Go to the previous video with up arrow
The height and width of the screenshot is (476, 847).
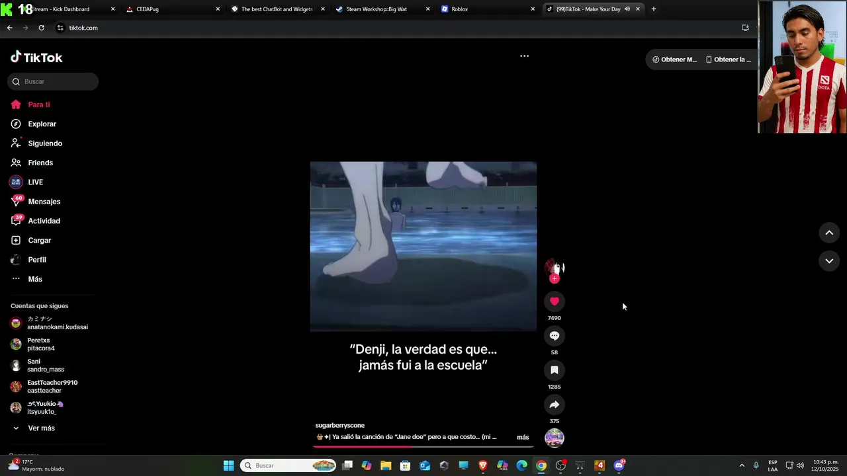pyautogui.click(x=829, y=233)
